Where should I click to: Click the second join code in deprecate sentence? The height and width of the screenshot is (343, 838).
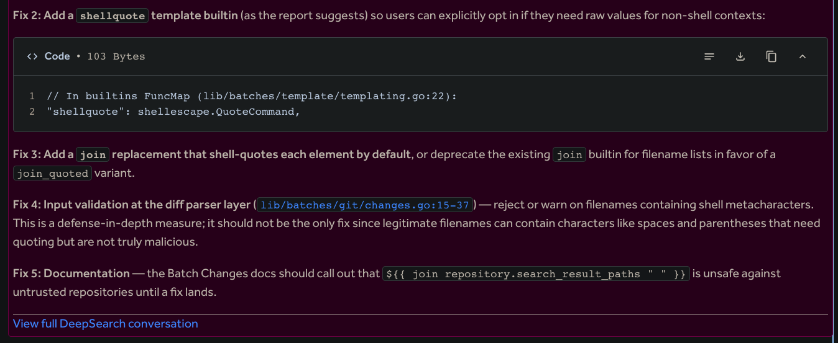click(569, 155)
